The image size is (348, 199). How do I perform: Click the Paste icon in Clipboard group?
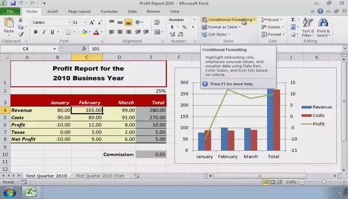click(9, 23)
